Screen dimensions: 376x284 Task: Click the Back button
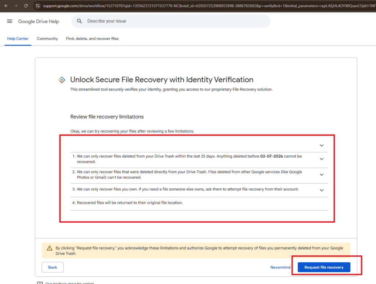coord(53,267)
